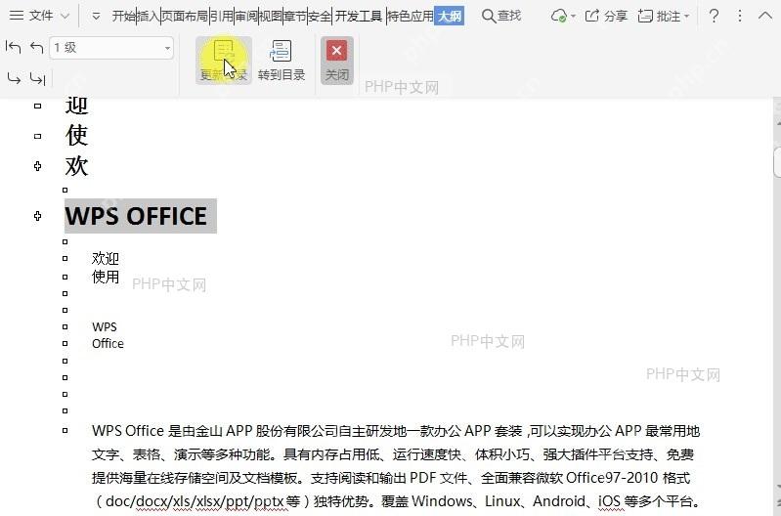
Task: Switch to the 开始 tab
Action: pyautogui.click(x=123, y=16)
